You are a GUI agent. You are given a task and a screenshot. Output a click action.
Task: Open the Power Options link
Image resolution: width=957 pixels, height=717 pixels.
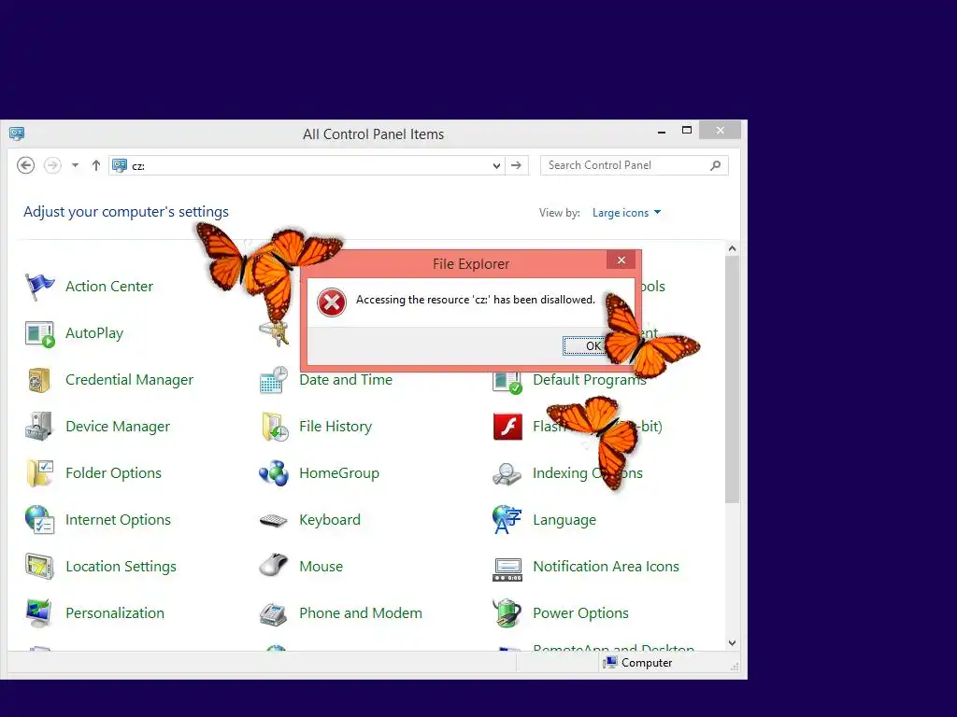click(x=580, y=613)
